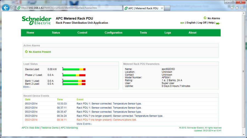Open APC's Web Site link
The width and height of the screenshot is (247, 138).
tap(30, 128)
